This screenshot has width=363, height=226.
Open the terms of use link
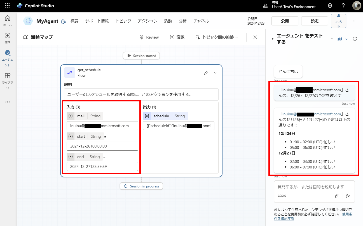click(x=347, y=214)
